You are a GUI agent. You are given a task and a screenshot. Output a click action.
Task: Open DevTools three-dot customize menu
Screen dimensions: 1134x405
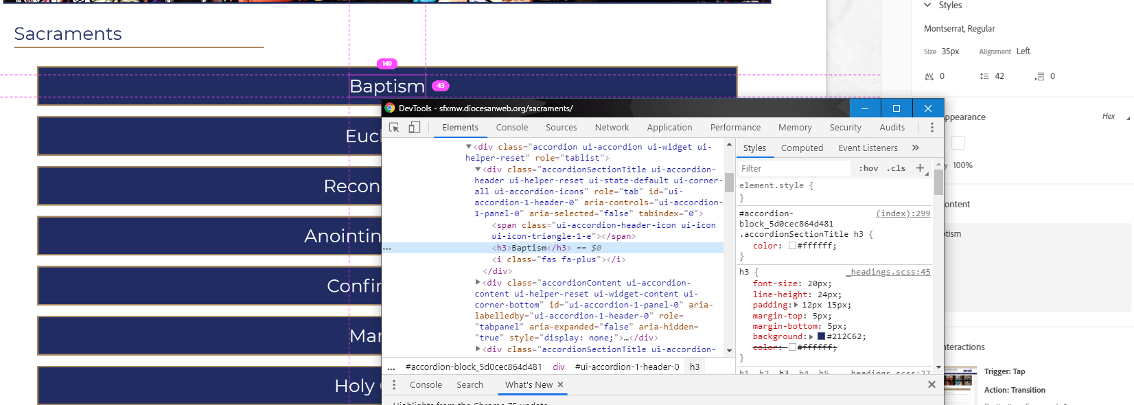[931, 128]
